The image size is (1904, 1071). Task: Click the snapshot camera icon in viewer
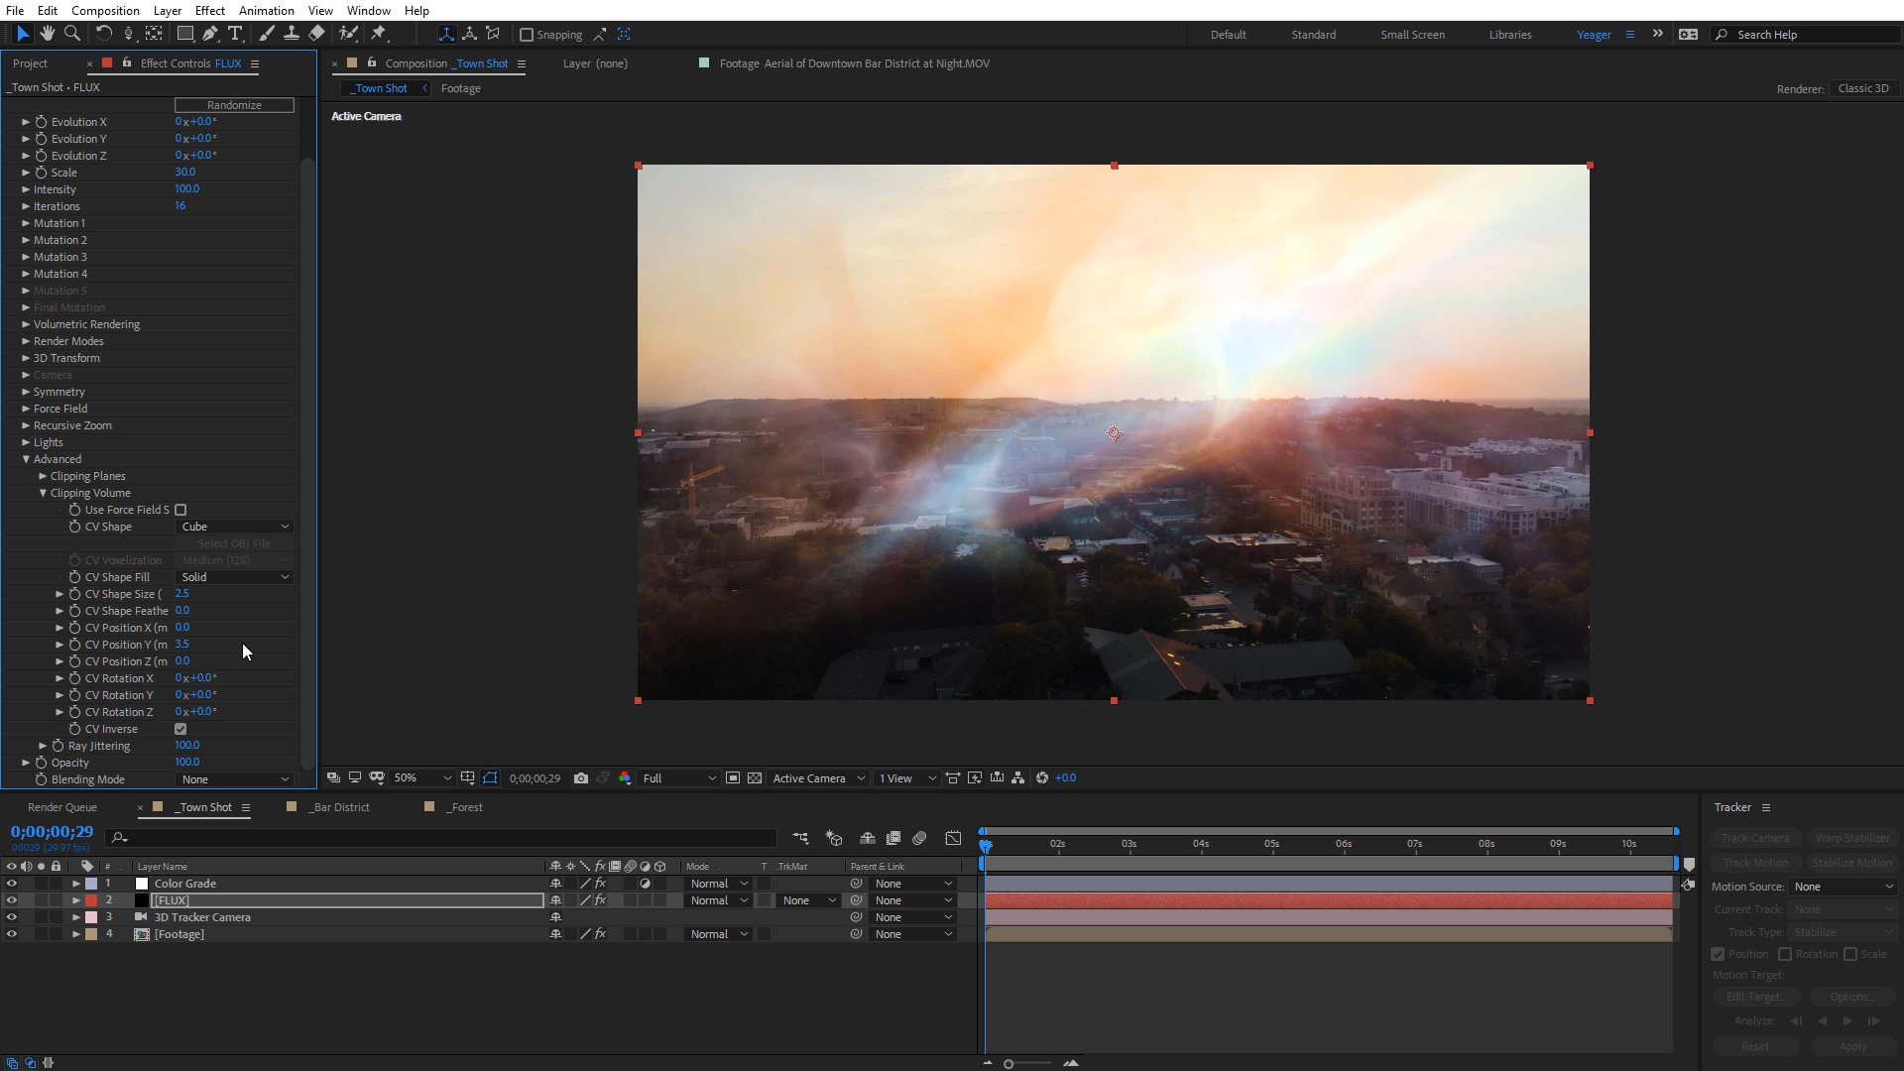pos(581,778)
